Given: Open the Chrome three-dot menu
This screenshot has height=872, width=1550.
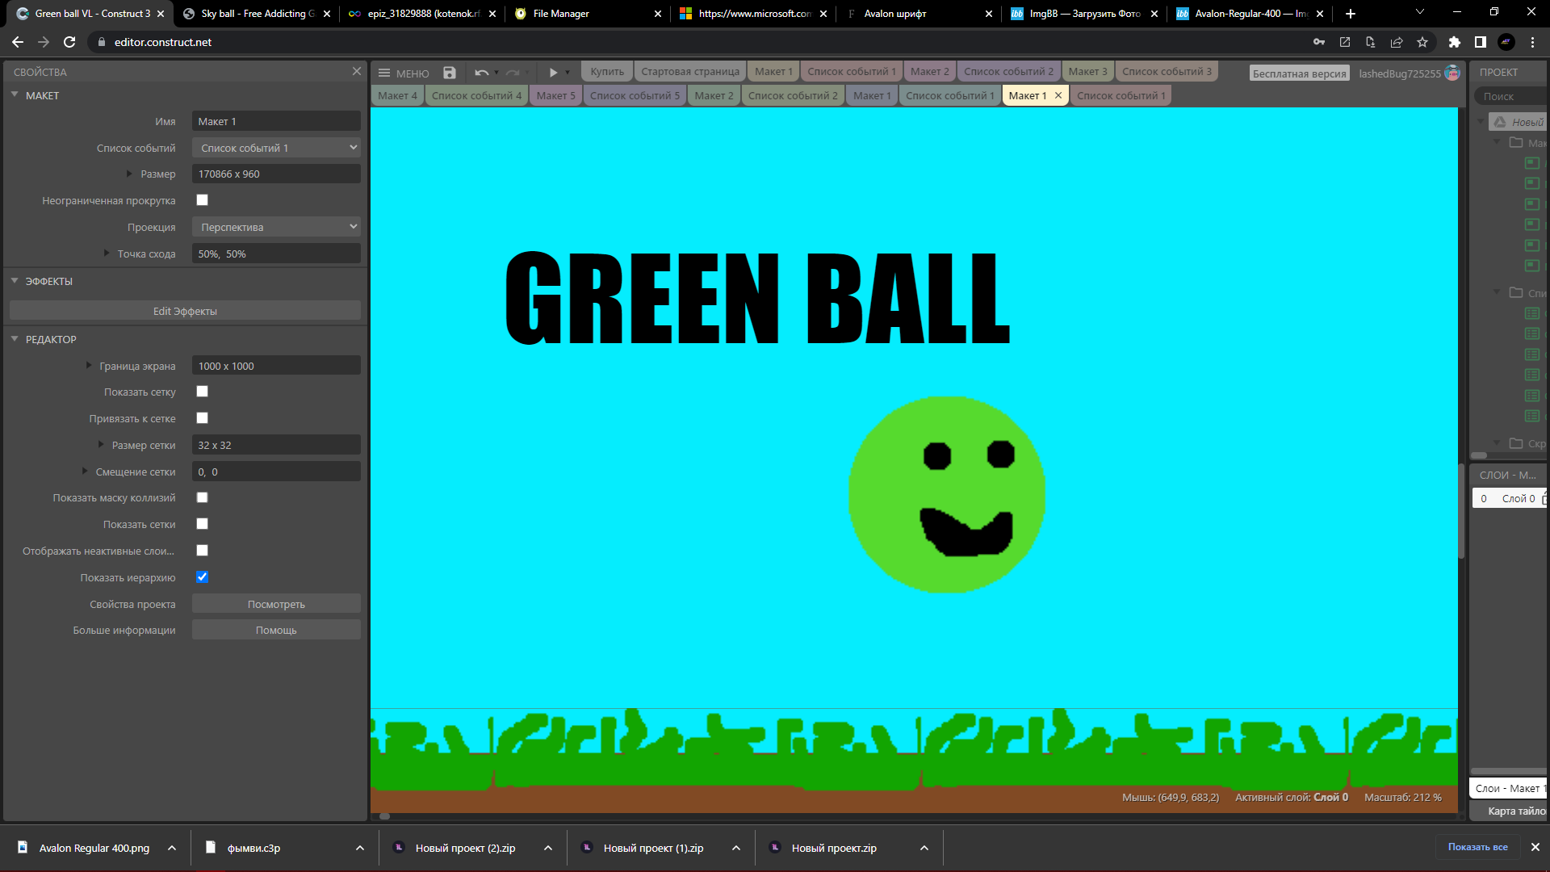Looking at the screenshot, I should click(1532, 42).
